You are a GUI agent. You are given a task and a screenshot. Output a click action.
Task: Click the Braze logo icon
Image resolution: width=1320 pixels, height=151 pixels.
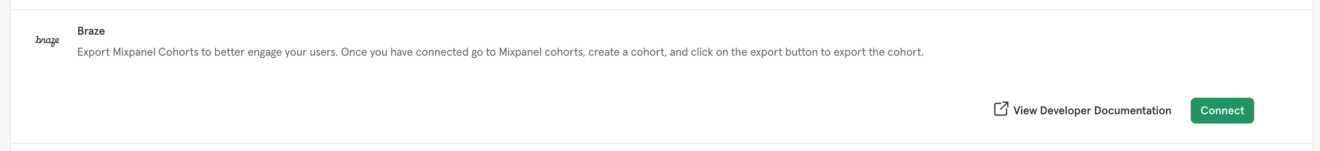point(47,40)
